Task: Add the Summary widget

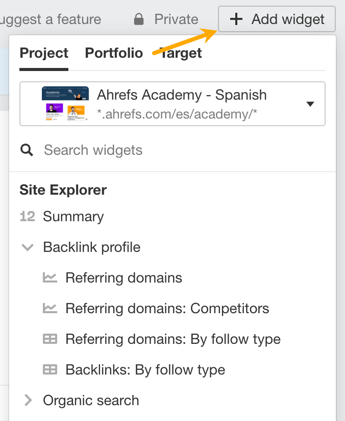Action: coord(73,217)
